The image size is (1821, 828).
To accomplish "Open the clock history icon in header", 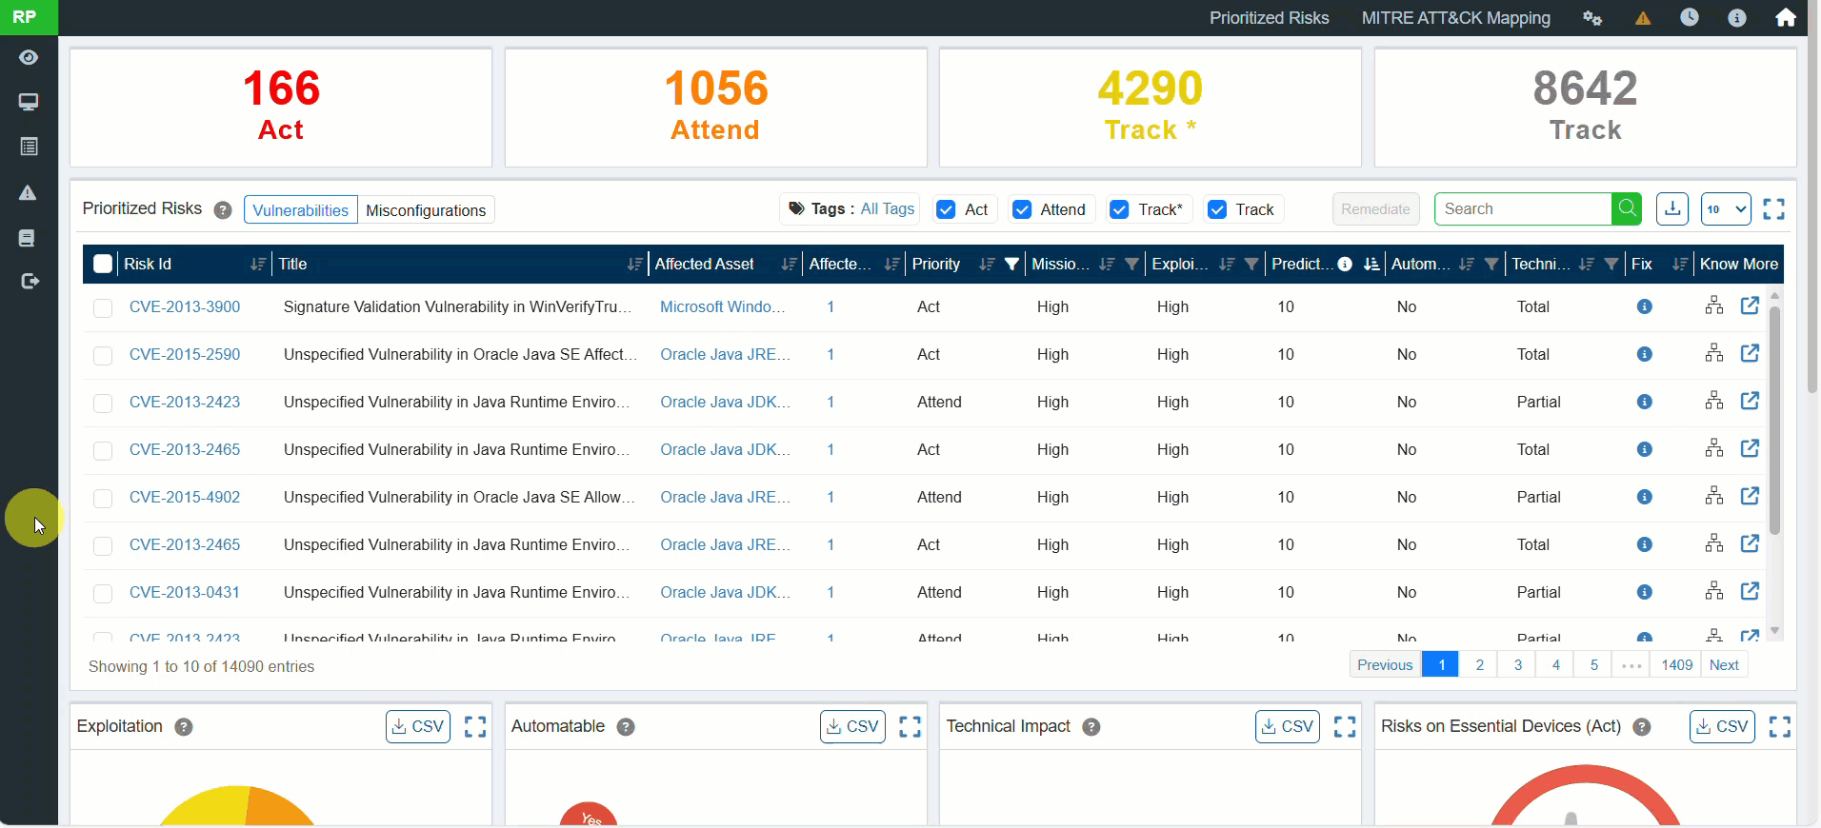I will point(1689,18).
